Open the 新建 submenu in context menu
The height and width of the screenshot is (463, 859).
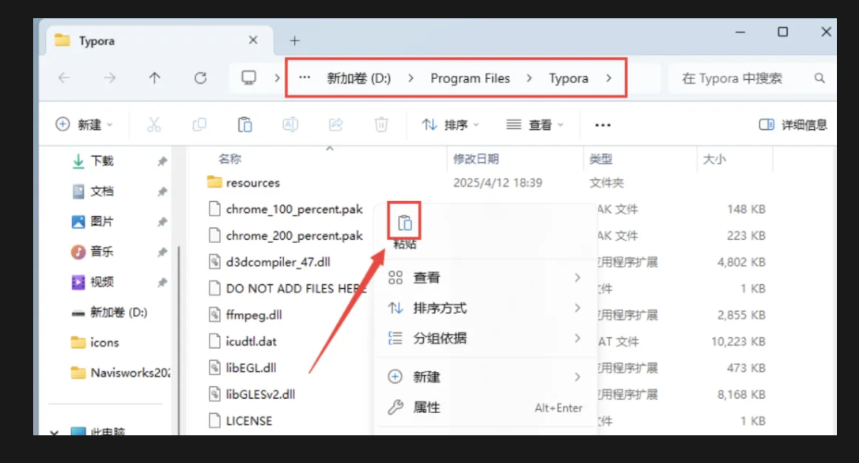pos(485,377)
